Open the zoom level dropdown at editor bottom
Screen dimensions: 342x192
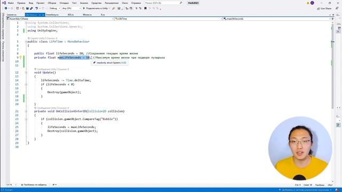click(11, 185)
